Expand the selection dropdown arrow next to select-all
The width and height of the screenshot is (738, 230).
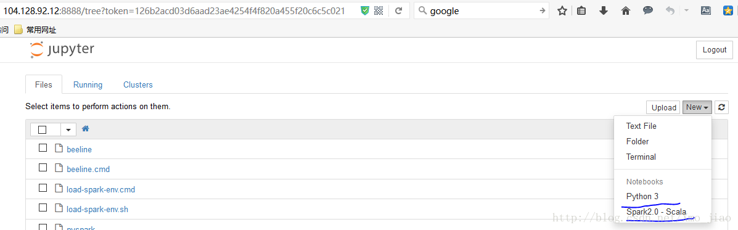coord(68,129)
